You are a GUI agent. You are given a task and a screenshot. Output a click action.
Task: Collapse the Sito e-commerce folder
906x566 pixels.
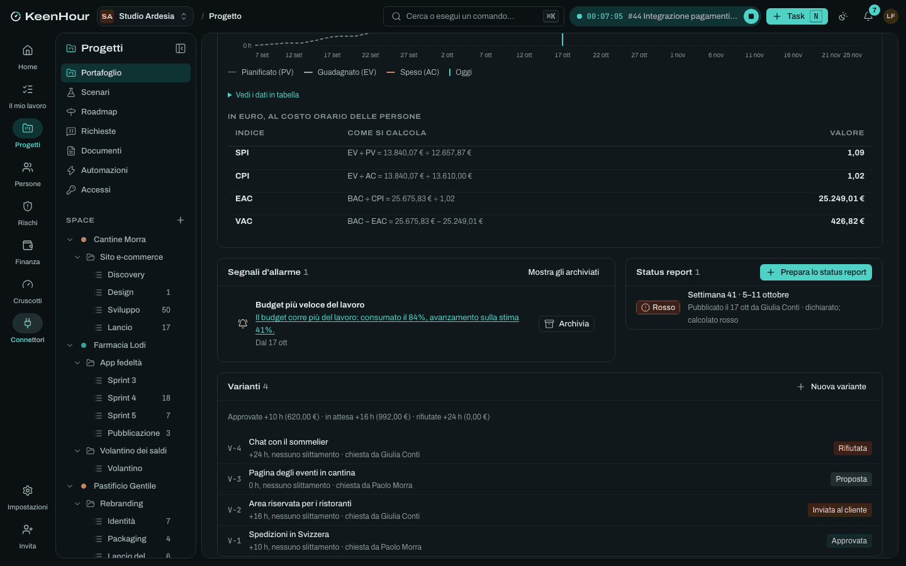point(77,257)
